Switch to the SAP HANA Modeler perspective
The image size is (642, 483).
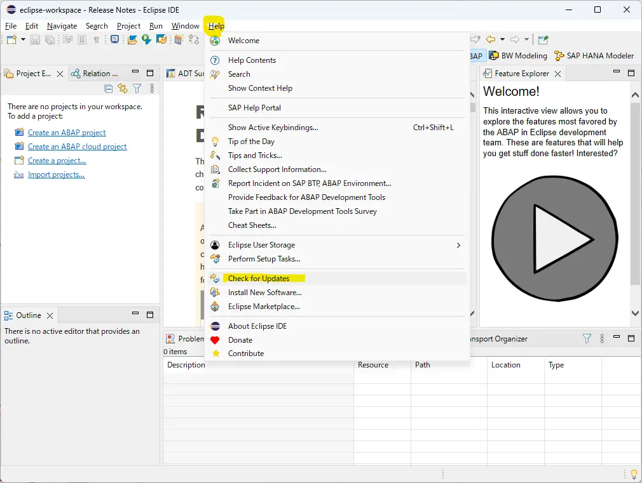[594, 56]
